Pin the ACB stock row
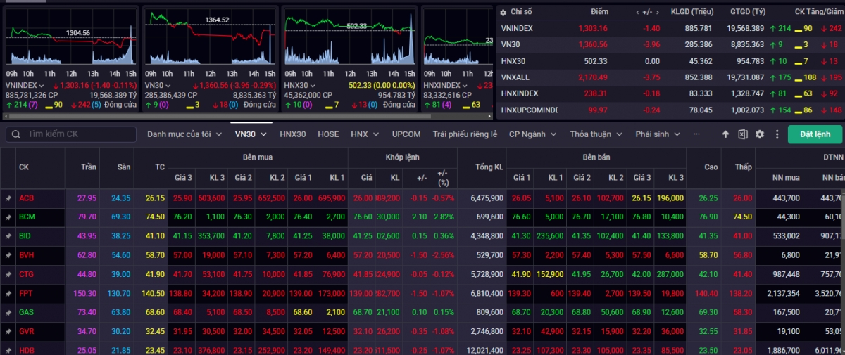This screenshot has height=355, width=845. (x=8, y=198)
